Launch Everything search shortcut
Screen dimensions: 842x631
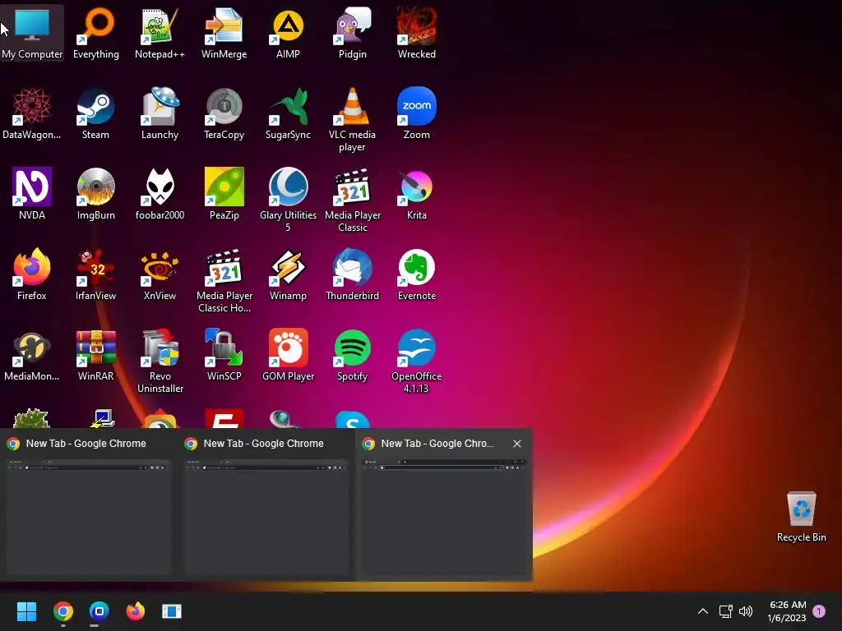[x=96, y=33]
